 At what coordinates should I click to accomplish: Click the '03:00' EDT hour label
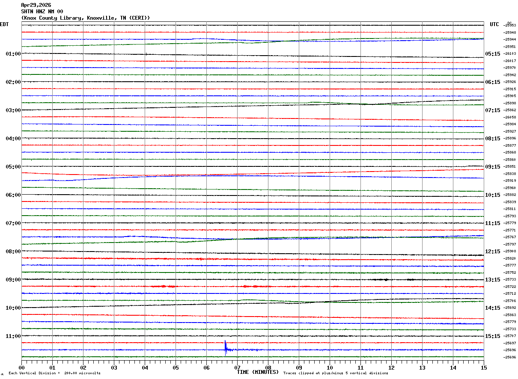pyautogui.click(x=13, y=110)
